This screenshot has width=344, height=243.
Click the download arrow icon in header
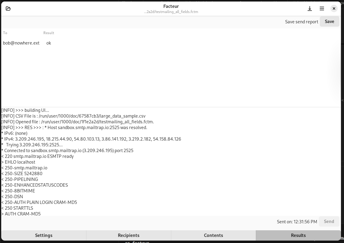click(309, 8)
